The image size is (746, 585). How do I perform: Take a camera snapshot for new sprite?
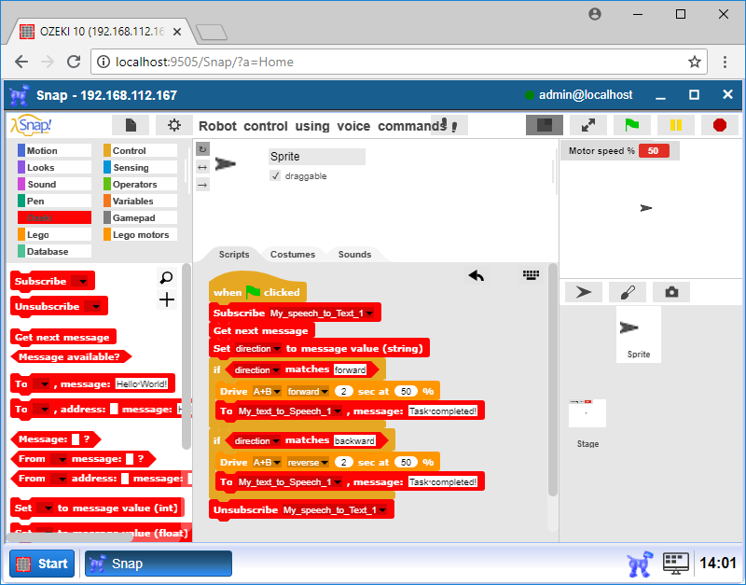(671, 292)
